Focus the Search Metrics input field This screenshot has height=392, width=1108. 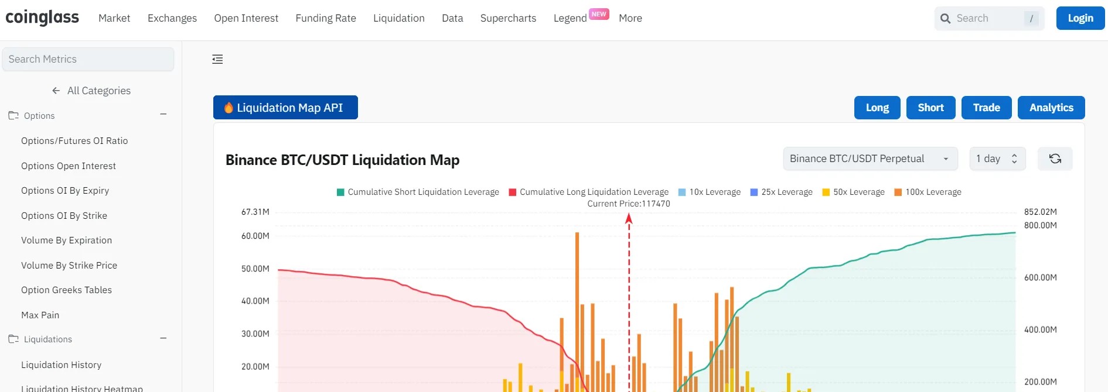[88, 59]
